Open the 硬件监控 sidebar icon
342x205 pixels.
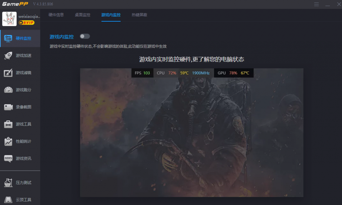8,39
